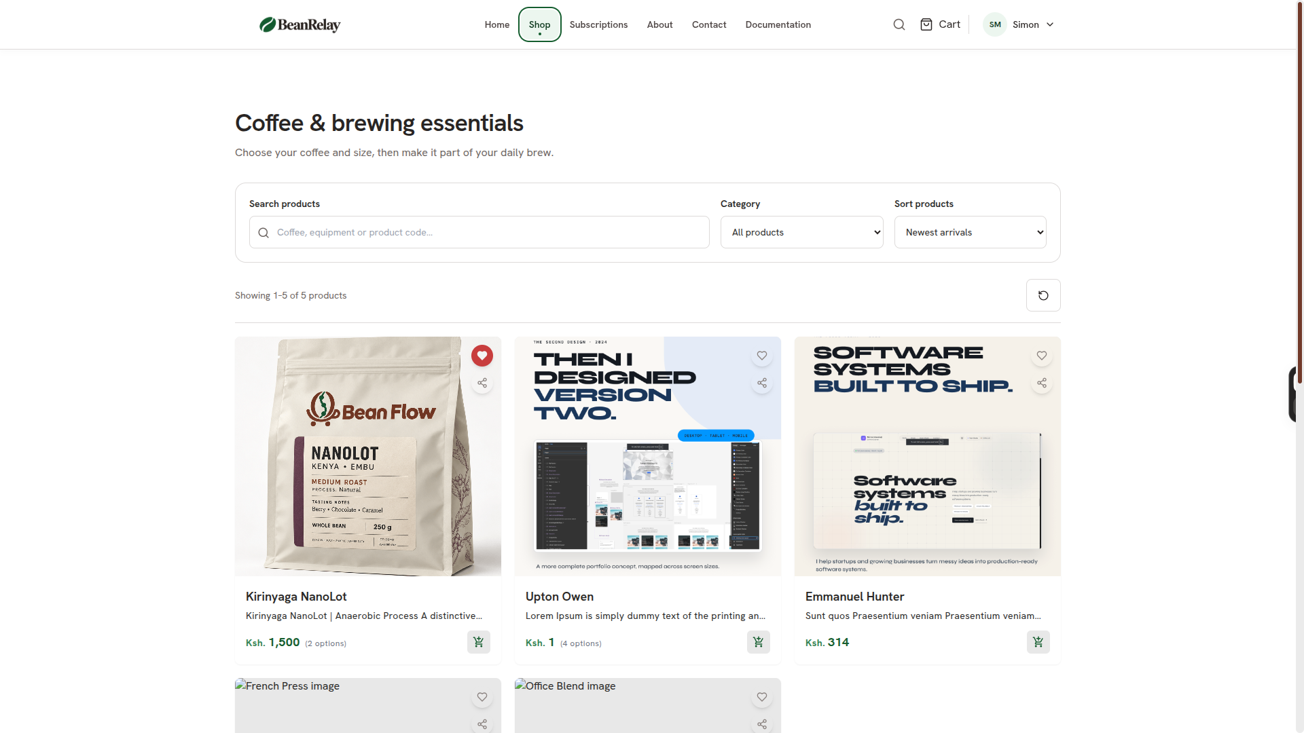Open the Category All products dropdown
Viewport: 1304px width, 733px height.
(802, 232)
